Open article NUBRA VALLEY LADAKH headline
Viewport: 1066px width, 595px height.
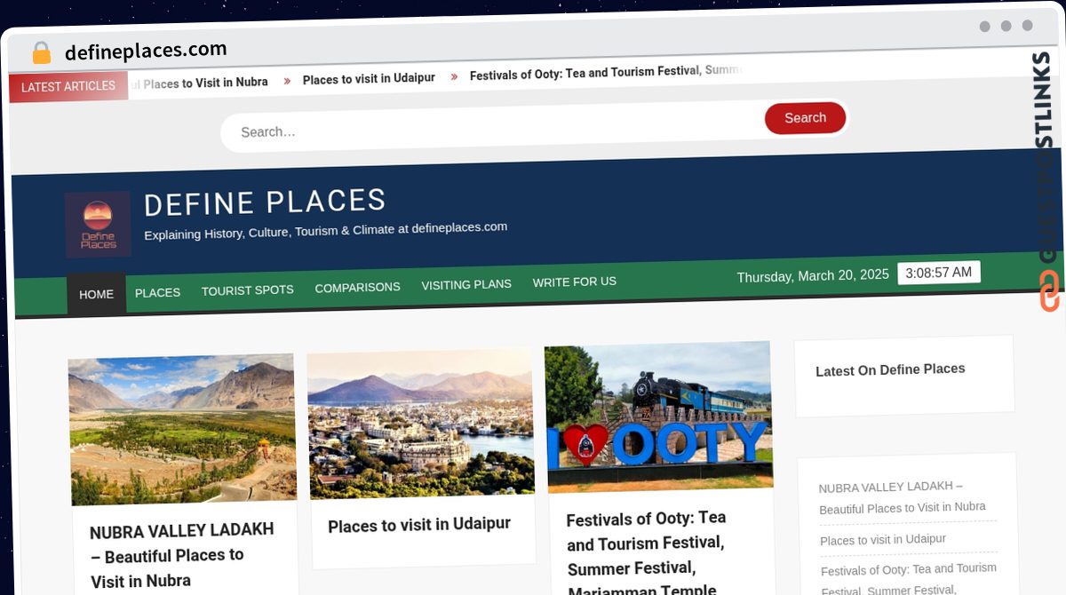pyautogui.click(x=182, y=555)
